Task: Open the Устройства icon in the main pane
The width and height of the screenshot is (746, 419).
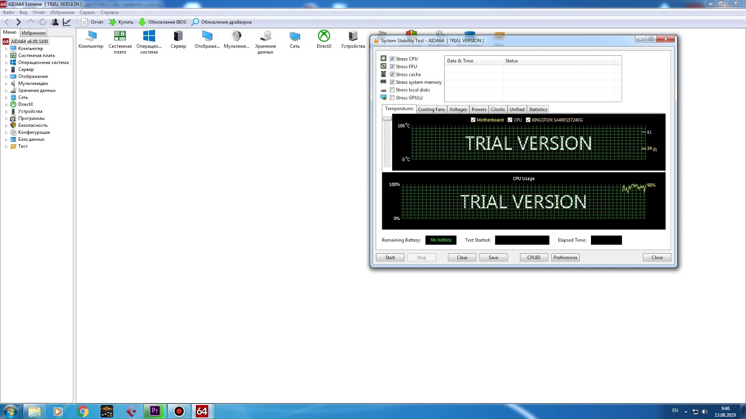Action: pyautogui.click(x=353, y=40)
